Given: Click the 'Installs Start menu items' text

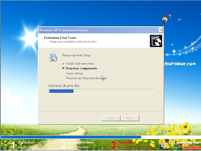Looking at the screenshot, I should (x=80, y=64).
